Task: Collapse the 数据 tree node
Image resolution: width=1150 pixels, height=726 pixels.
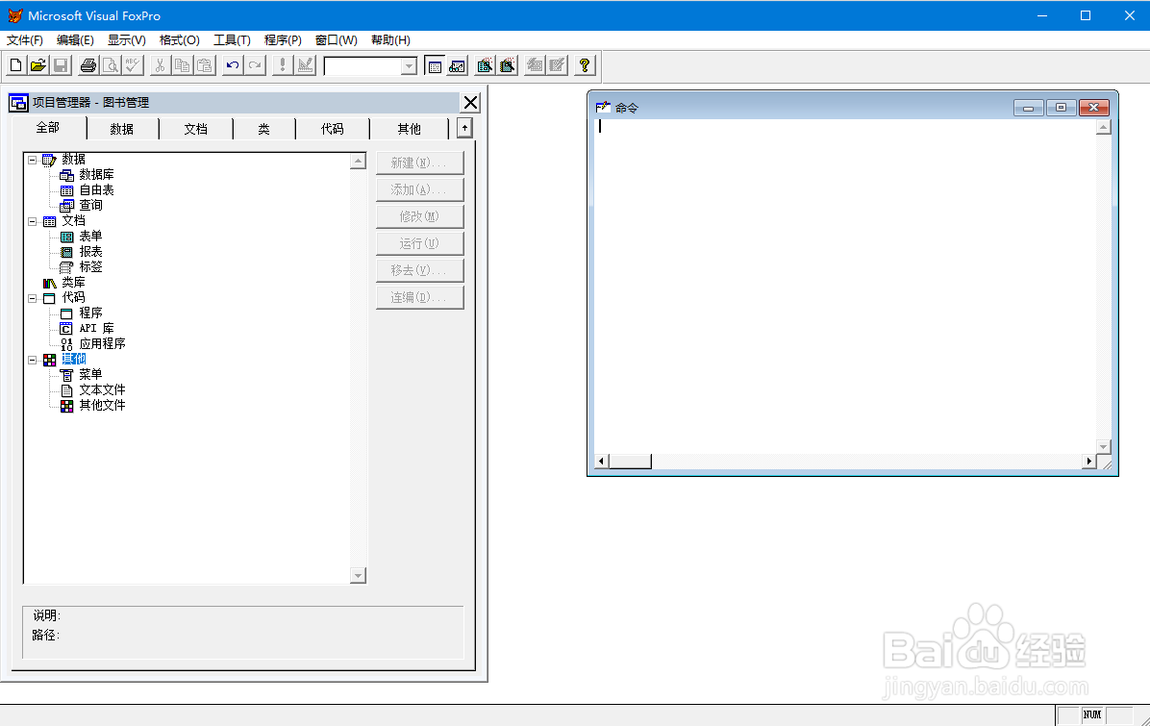Action: point(33,160)
